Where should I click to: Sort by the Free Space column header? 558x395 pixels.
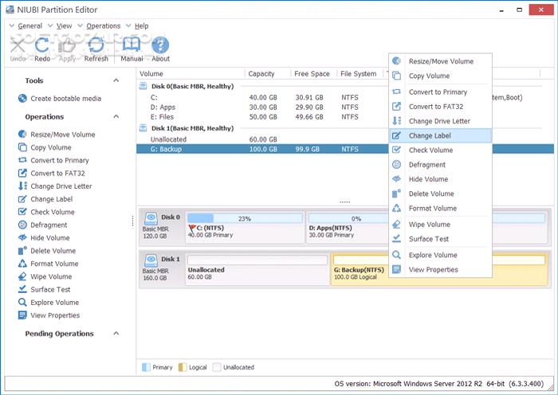(313, 73)
